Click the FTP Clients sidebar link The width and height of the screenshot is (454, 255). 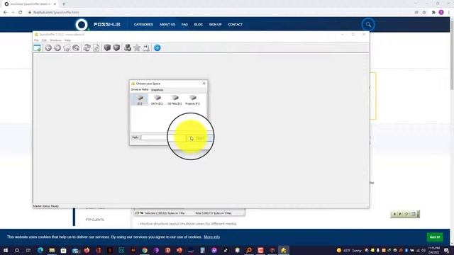tap(94, 220)
